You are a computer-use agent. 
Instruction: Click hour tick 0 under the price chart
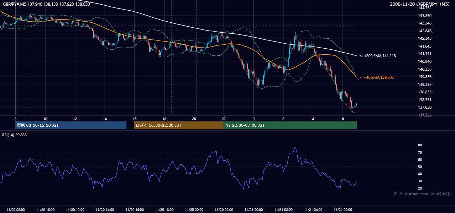pos(253,119)
